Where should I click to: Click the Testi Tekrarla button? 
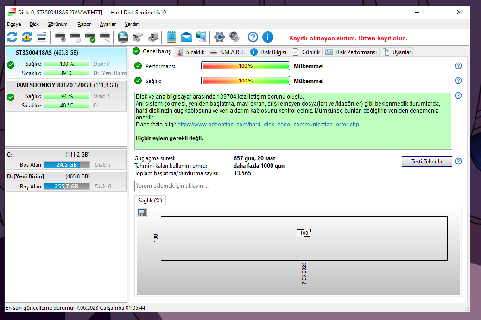[x=427, y=162]
